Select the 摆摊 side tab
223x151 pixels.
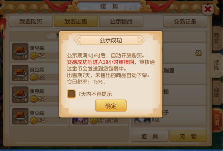click(216, 65)
